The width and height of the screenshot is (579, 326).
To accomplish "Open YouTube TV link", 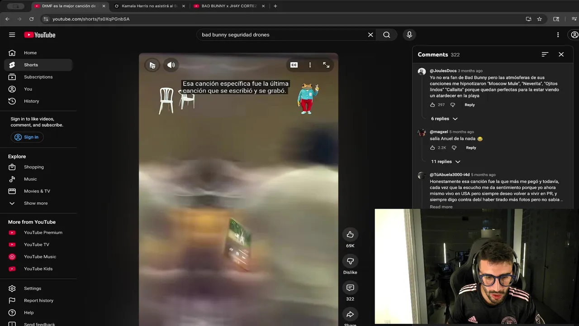I will [x=38, y=245].
